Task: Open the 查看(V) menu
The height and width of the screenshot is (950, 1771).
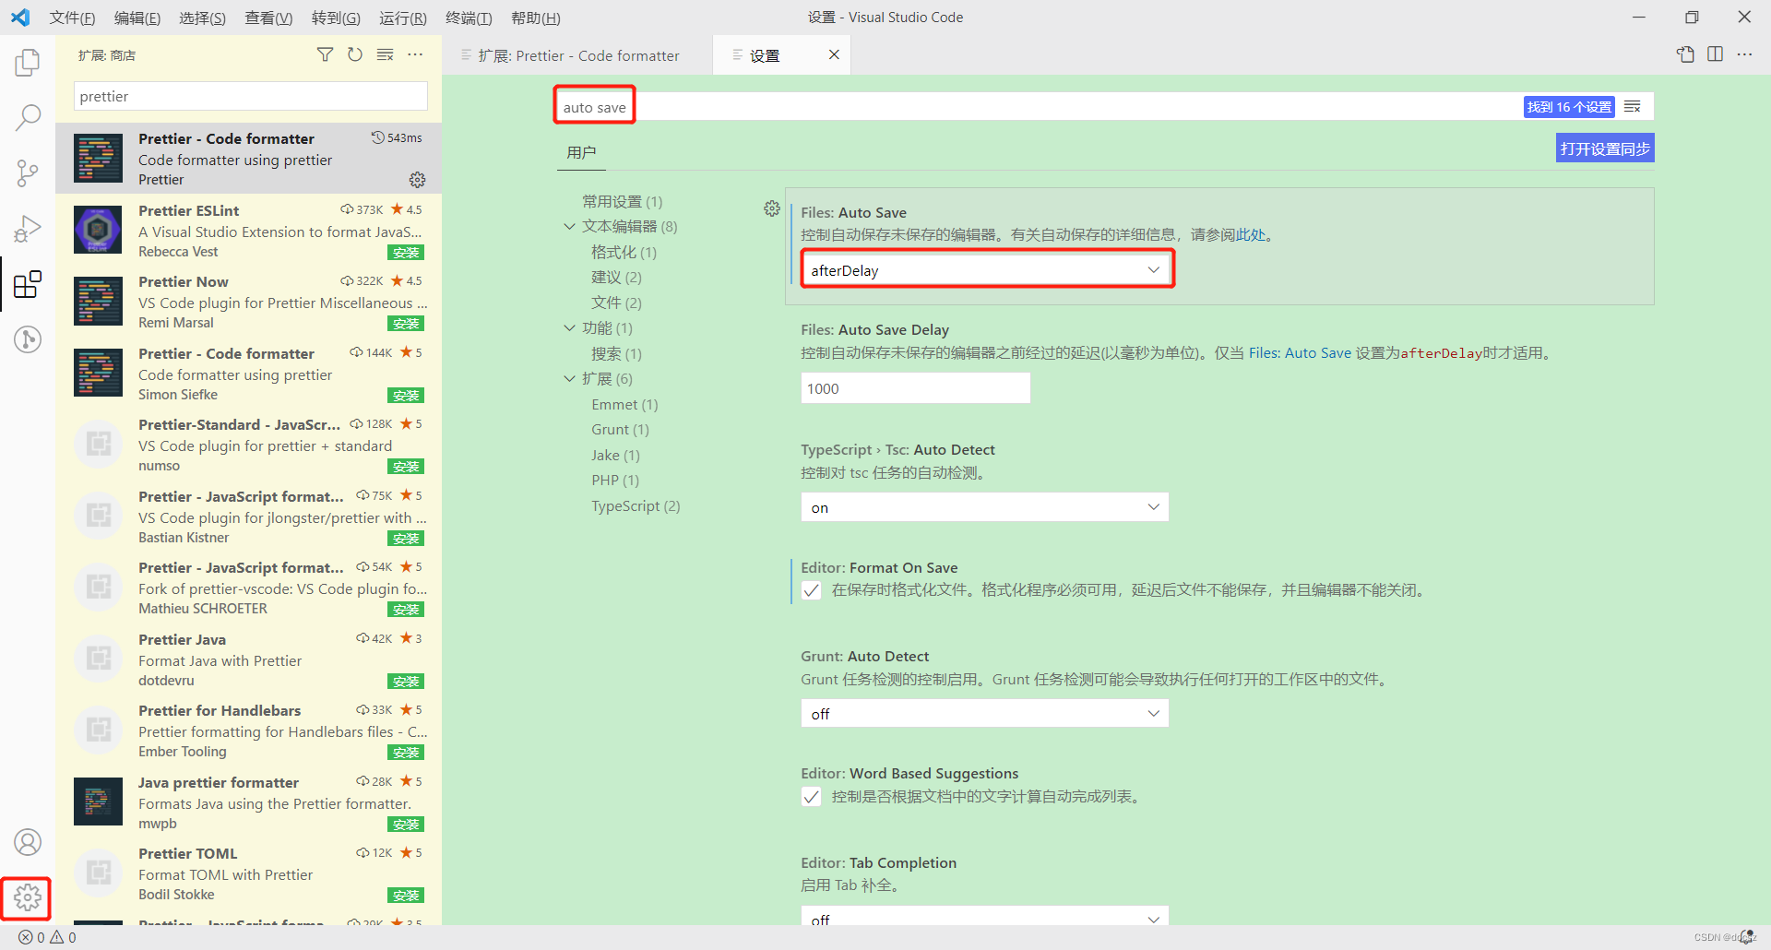Action: coord(268,18)
